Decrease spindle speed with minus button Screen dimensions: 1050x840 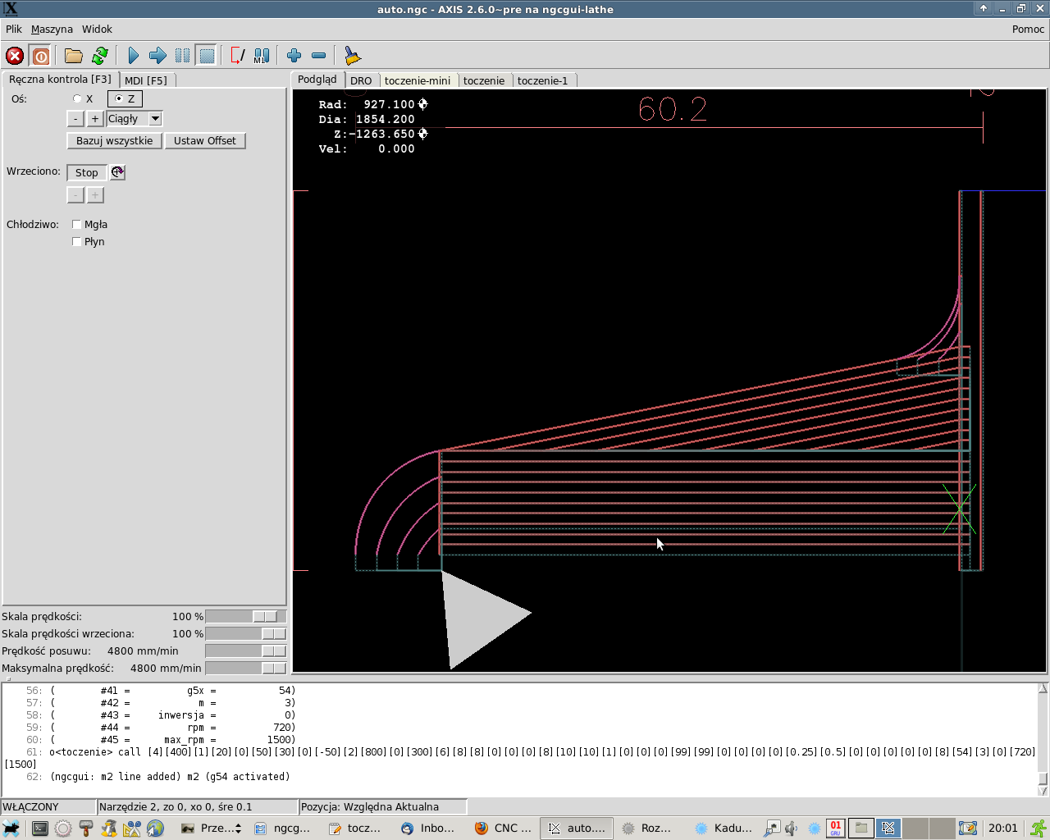tap(75, 195)
